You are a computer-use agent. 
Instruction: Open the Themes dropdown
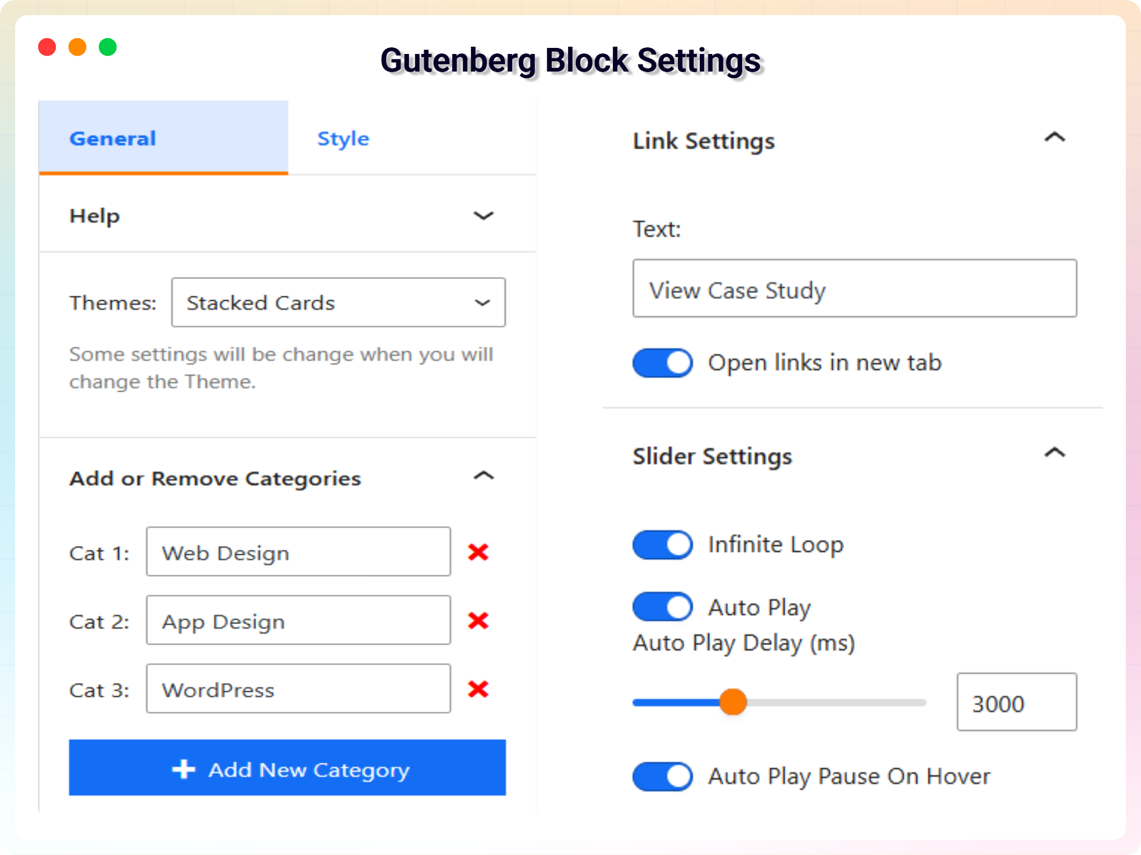pyautogui.click(x=338, y=303)
